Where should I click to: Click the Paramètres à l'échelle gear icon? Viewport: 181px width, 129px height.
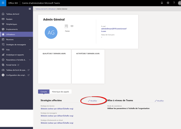tap(3, 60)
